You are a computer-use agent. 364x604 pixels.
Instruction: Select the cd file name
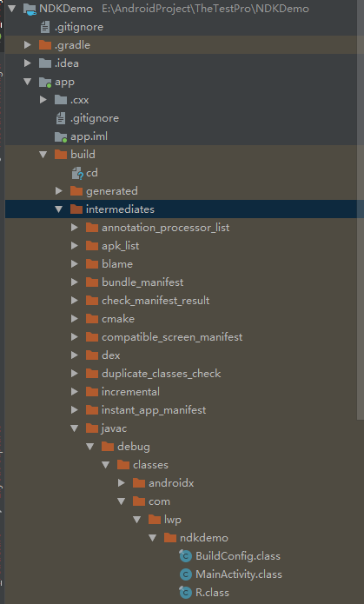92,173
